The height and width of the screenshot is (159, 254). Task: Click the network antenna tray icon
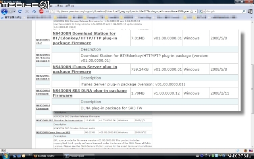(220, 156)
